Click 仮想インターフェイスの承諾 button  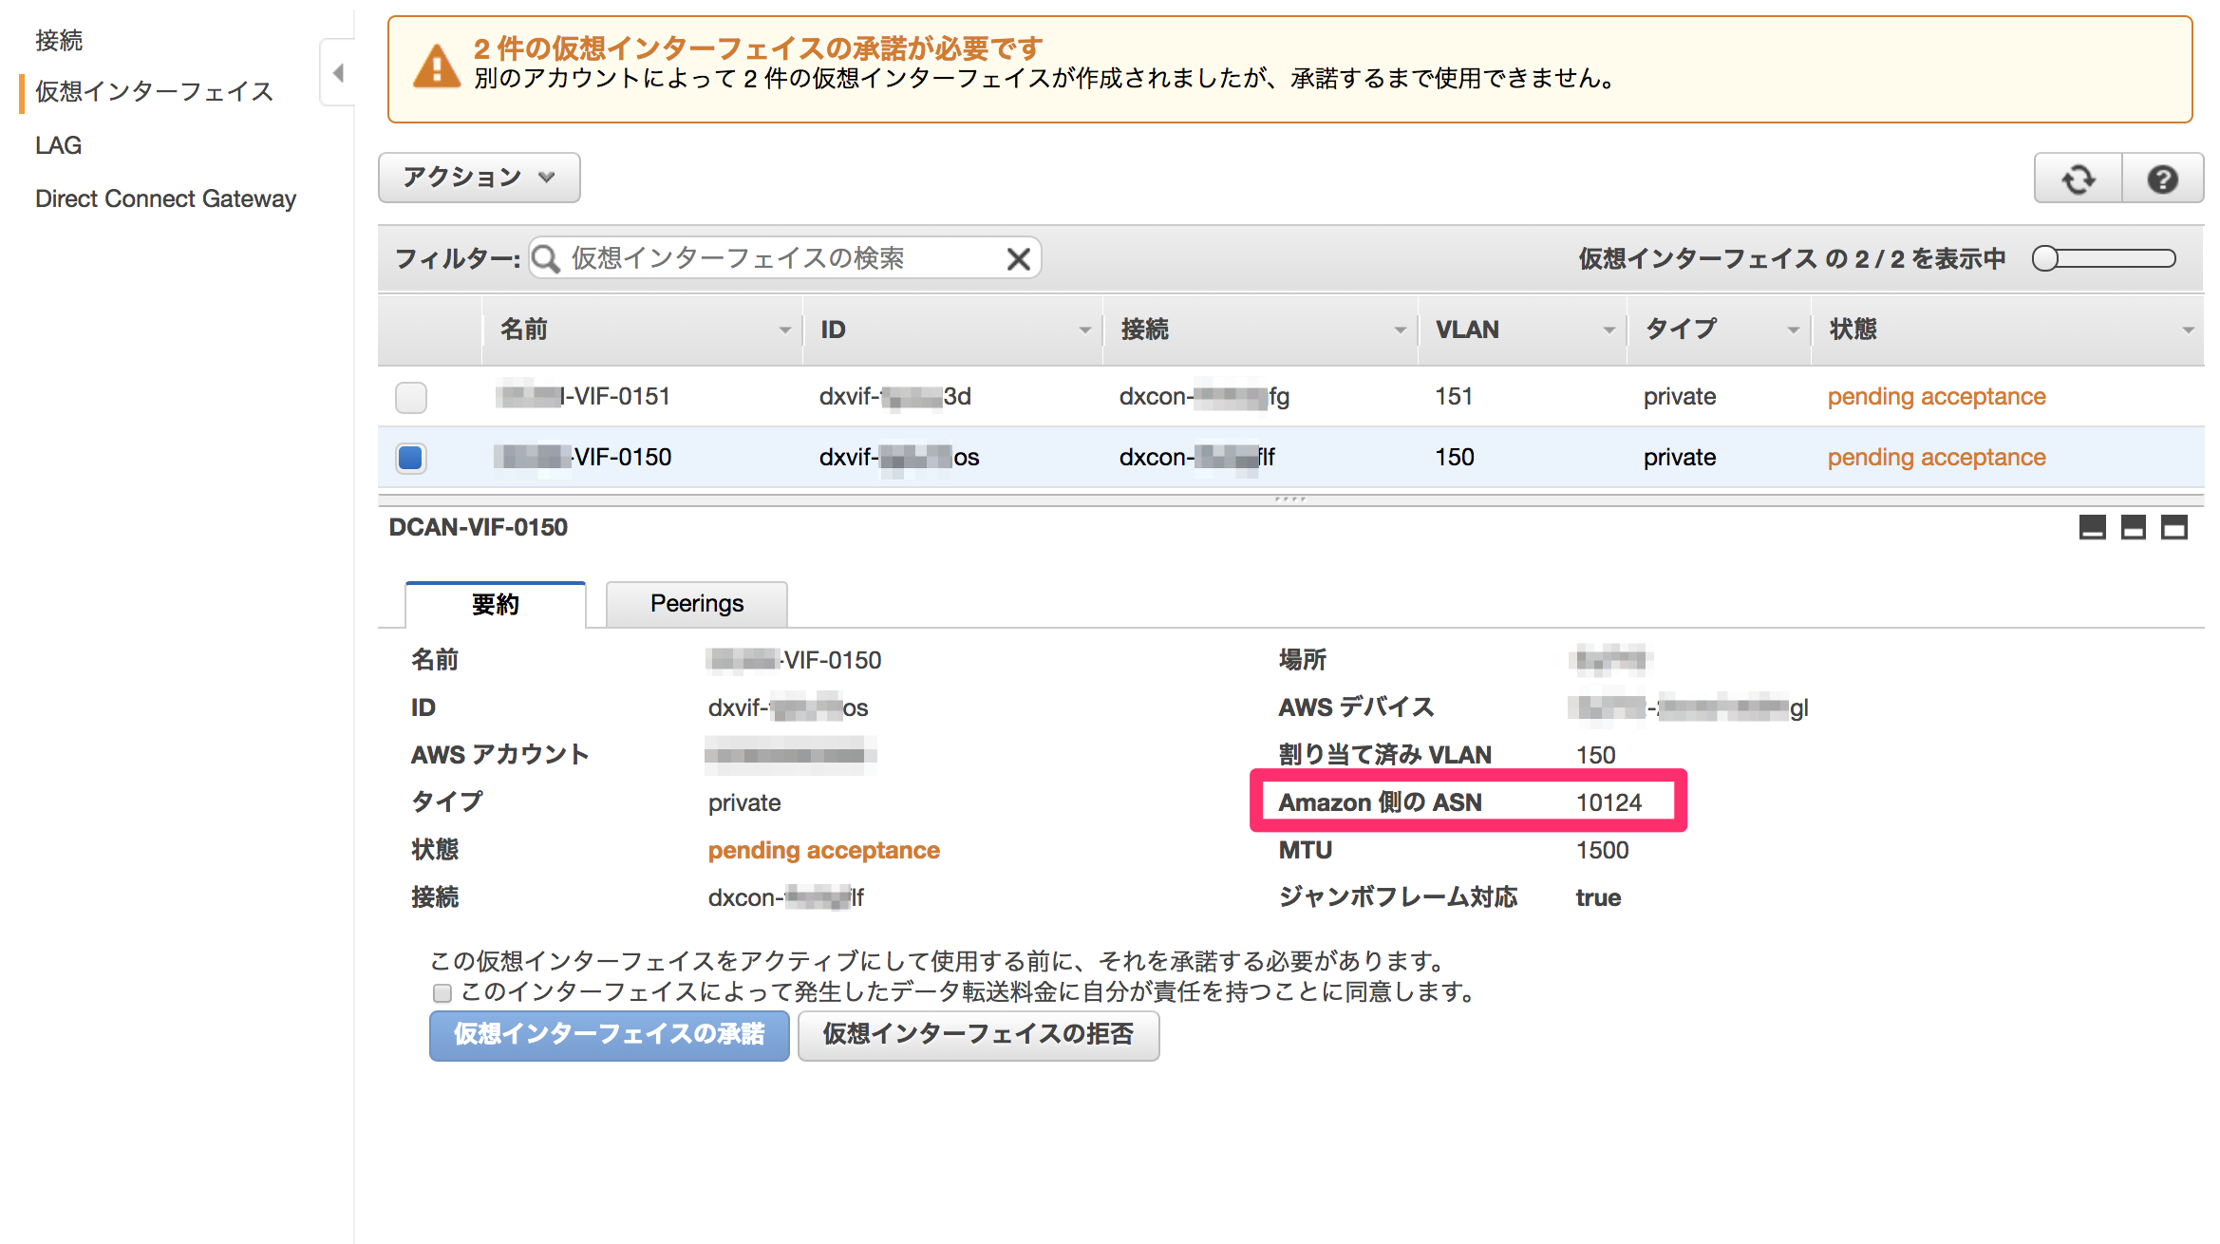[610, 1034]
